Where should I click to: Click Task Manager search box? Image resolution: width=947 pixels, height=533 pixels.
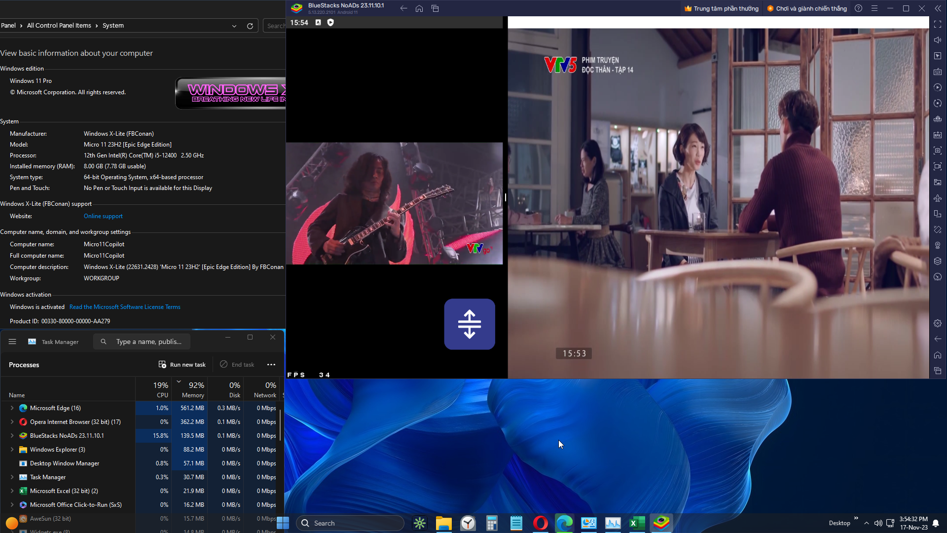tap(142, 342)
